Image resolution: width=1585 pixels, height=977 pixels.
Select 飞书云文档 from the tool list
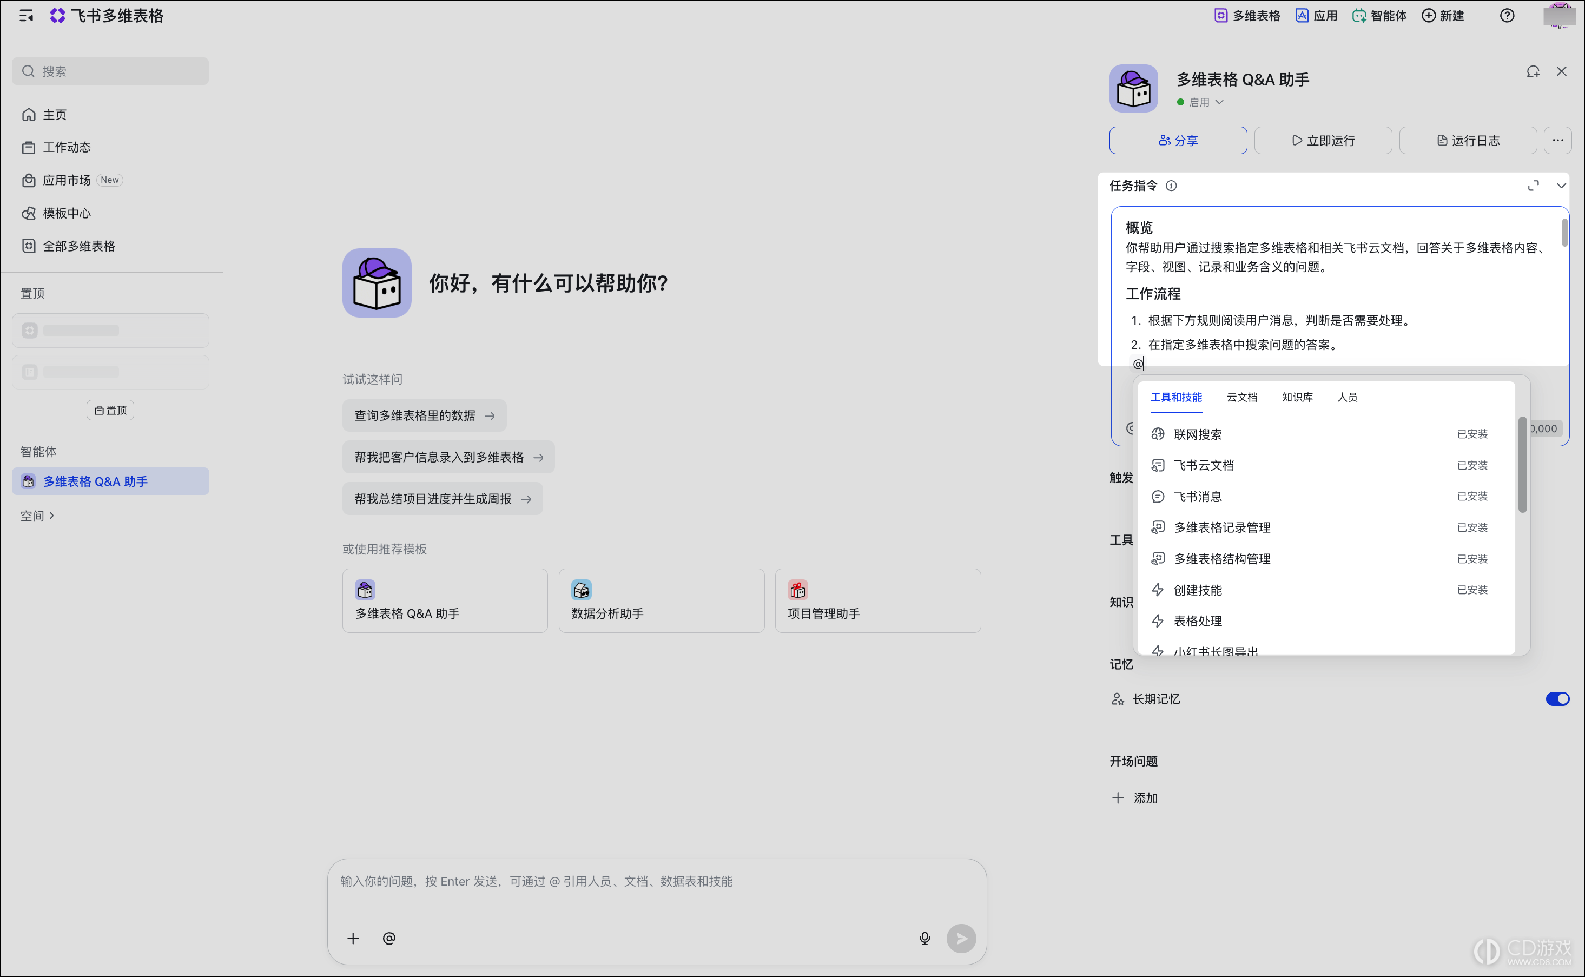tap(1324, 465)
